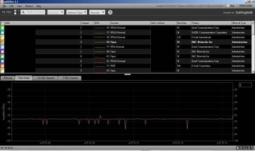Image resolution: width=255 pixels, height=151 pixels.
Task: Toggle checkbox for channel 6 RSSI -83 row
Action: (2, 56)
